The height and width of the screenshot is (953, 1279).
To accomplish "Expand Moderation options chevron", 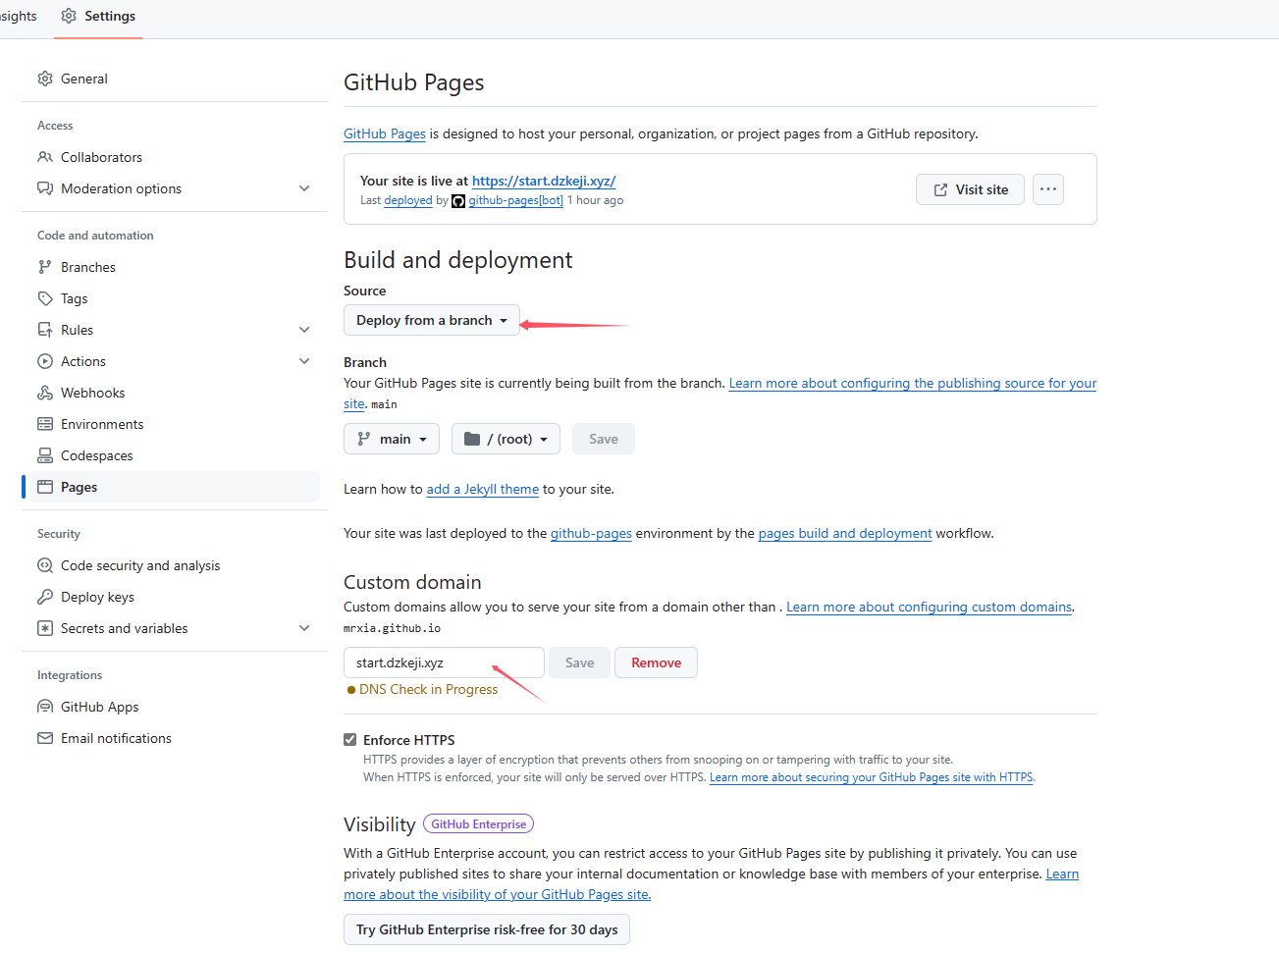I will (304, 188).
